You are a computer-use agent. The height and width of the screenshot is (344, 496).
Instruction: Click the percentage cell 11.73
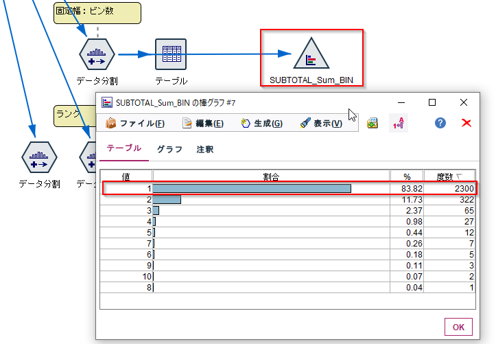tap(407, 200)
